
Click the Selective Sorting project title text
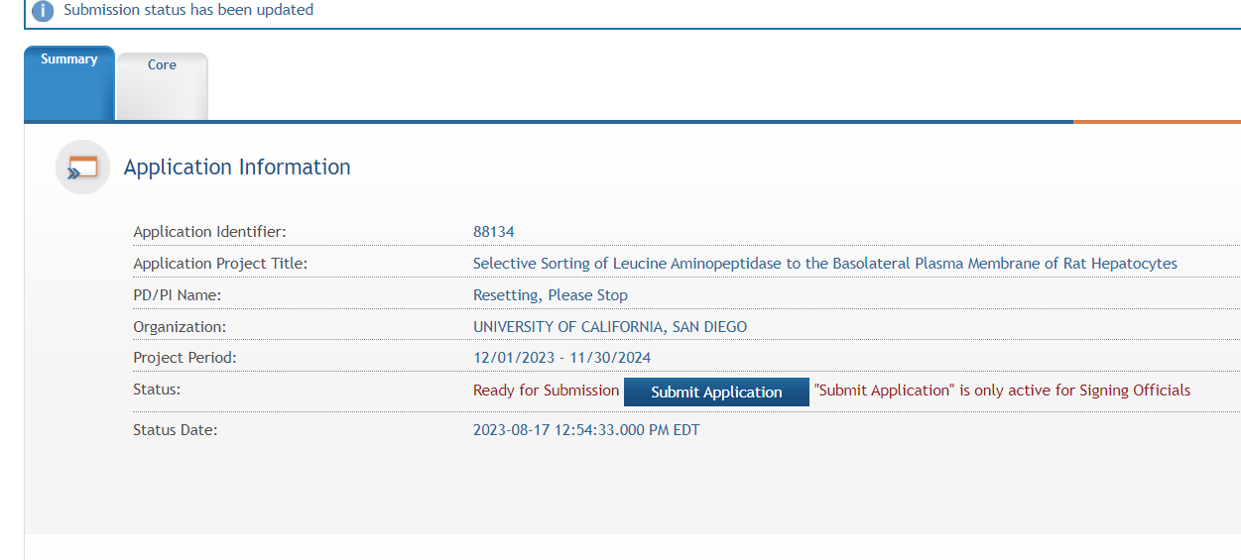pyautogui.click(x=824, y=264)
